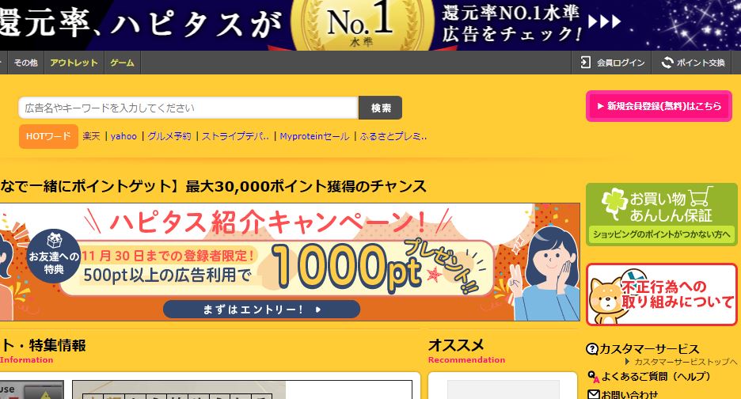This screenshot has width=741, height=399.
Task: Open the その他 menu item
Action: click(25, 63)
